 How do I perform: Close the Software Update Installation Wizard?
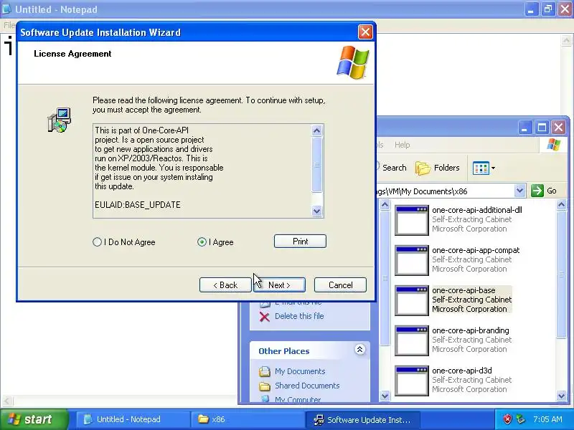pos(365,32)
